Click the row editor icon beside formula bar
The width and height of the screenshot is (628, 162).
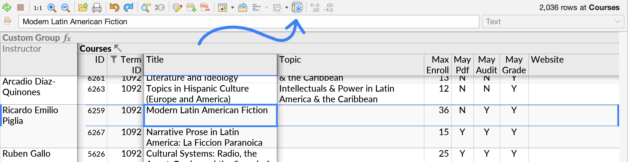(x=7, y=21)
